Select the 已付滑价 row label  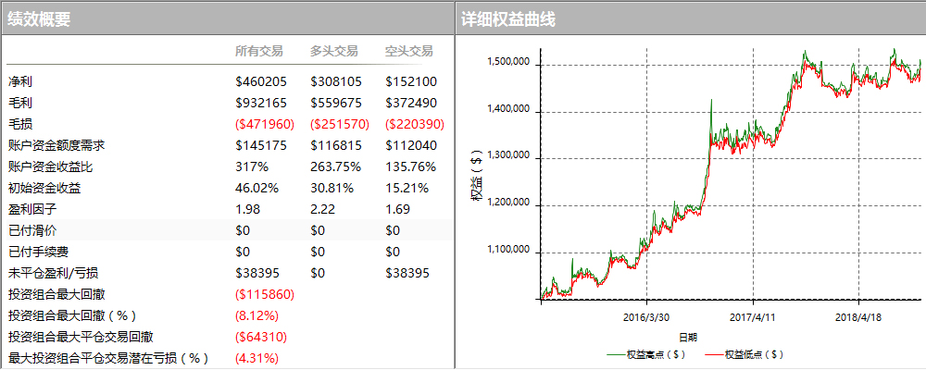32,230
